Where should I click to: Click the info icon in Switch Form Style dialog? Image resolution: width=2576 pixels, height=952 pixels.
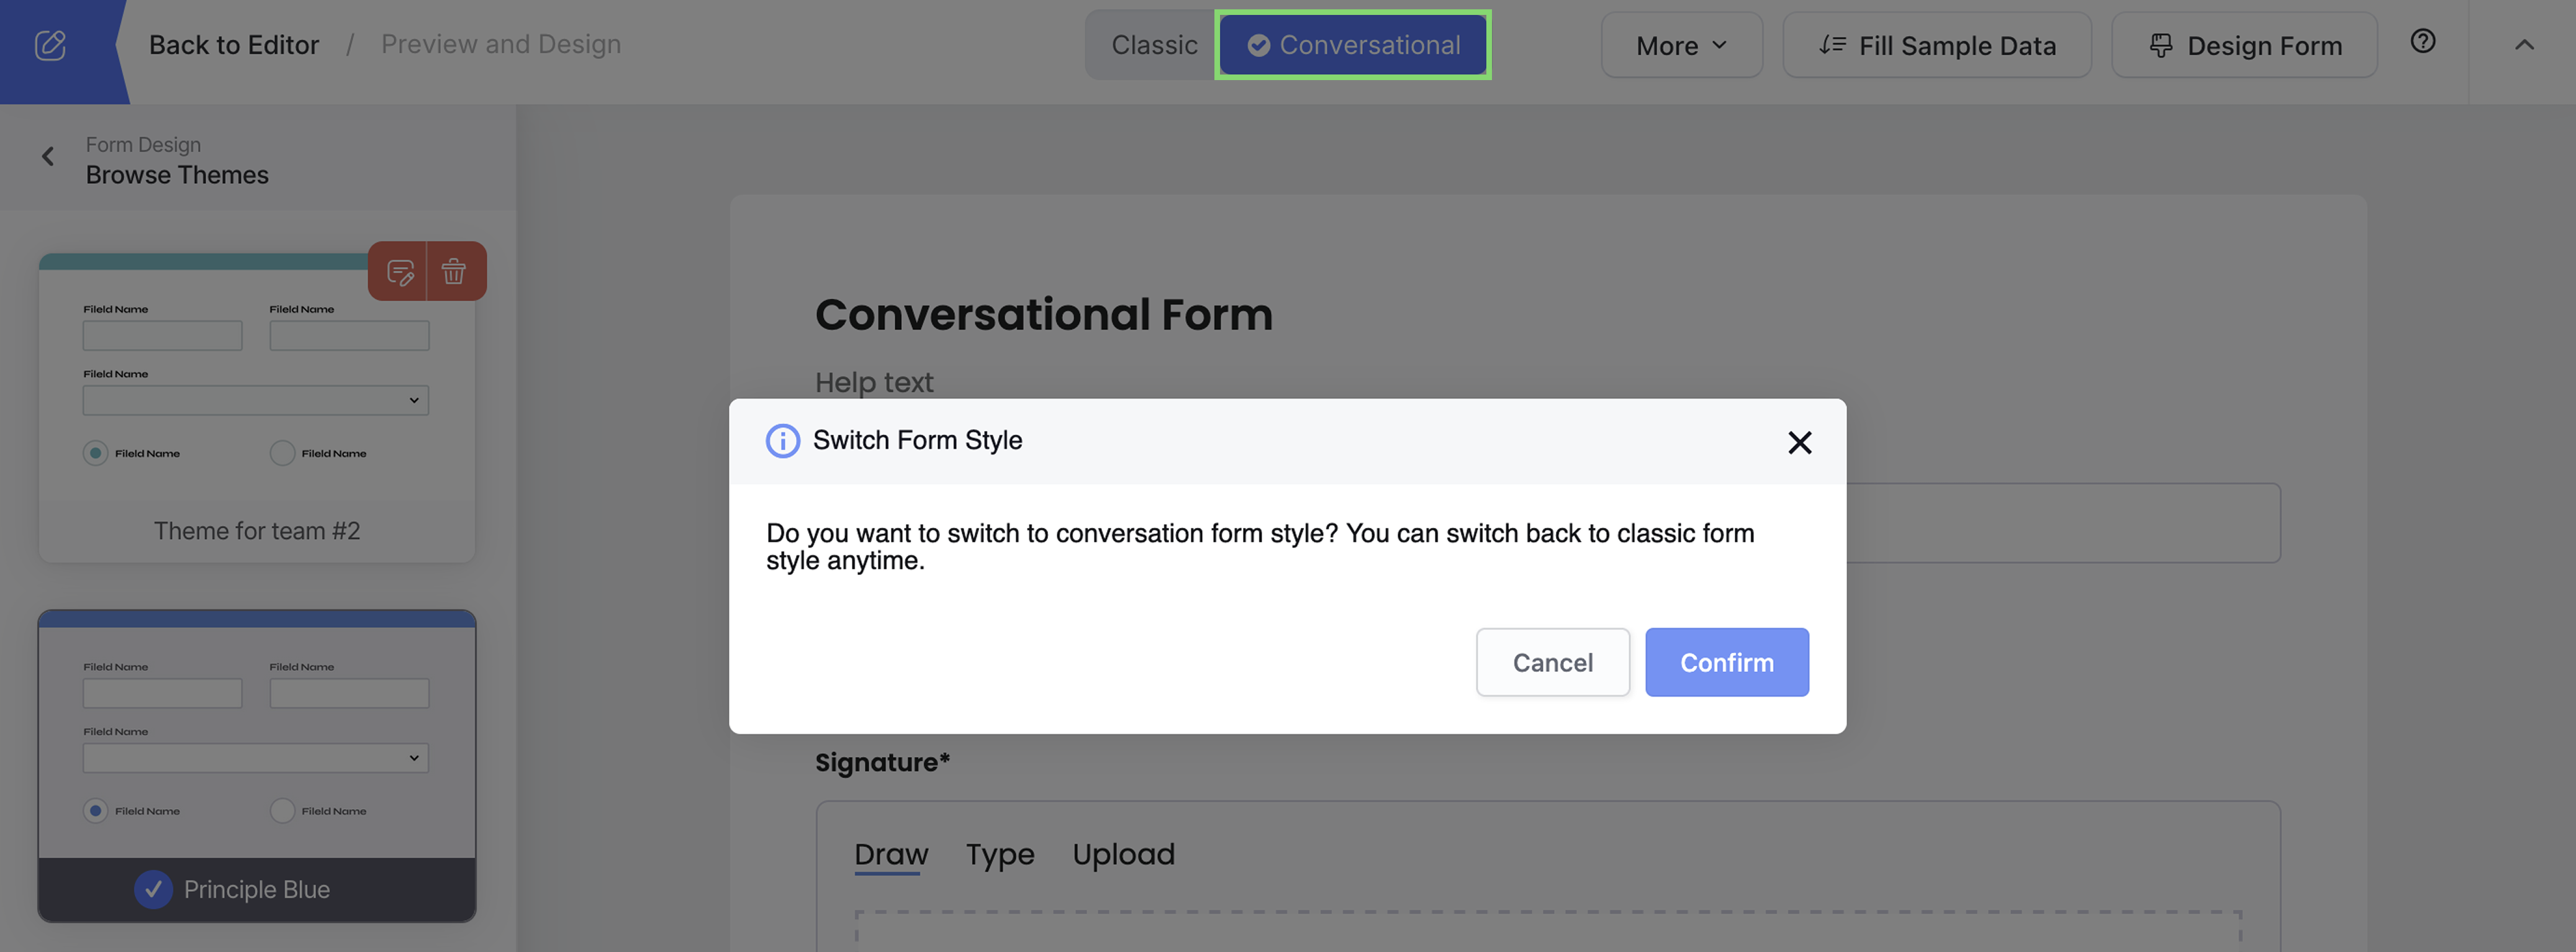783,440
